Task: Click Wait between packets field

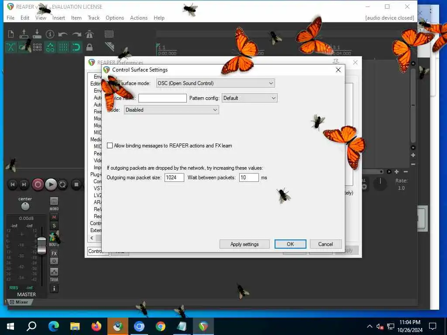Action: click(249, 178)
